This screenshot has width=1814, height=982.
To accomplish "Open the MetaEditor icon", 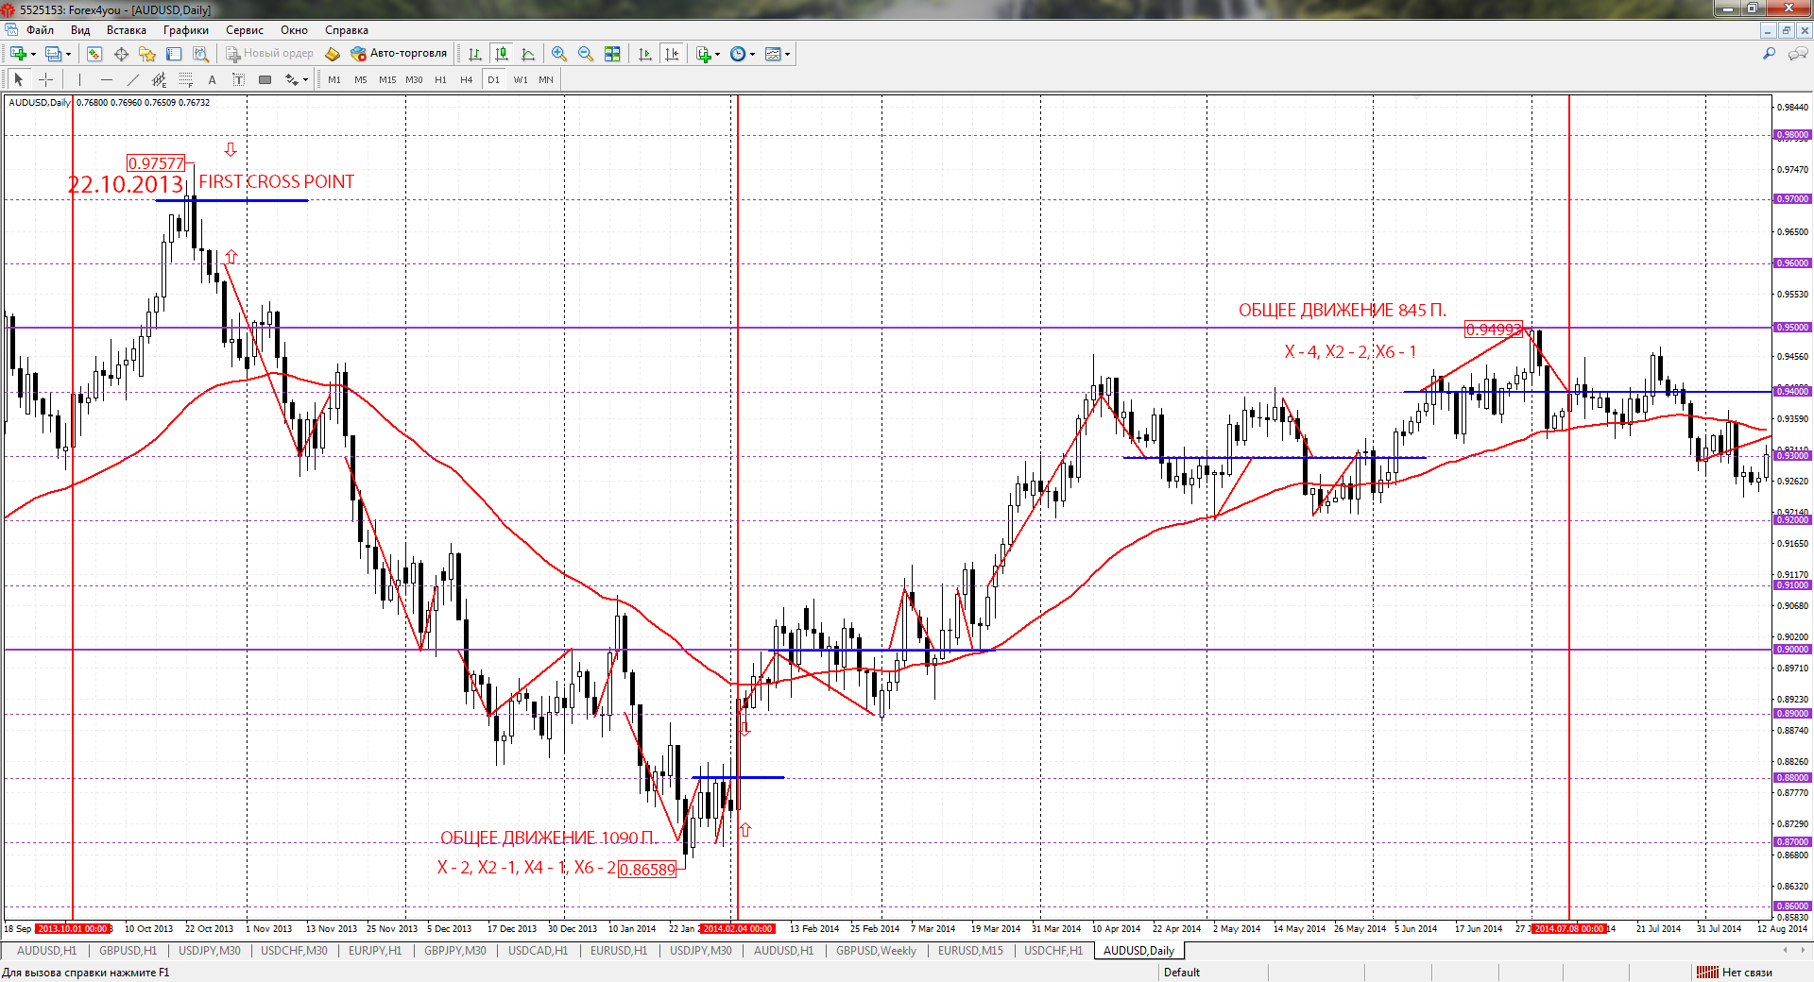I will coord(333,54).
